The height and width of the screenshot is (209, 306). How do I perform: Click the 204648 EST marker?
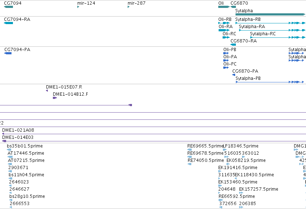pos(219,193)
